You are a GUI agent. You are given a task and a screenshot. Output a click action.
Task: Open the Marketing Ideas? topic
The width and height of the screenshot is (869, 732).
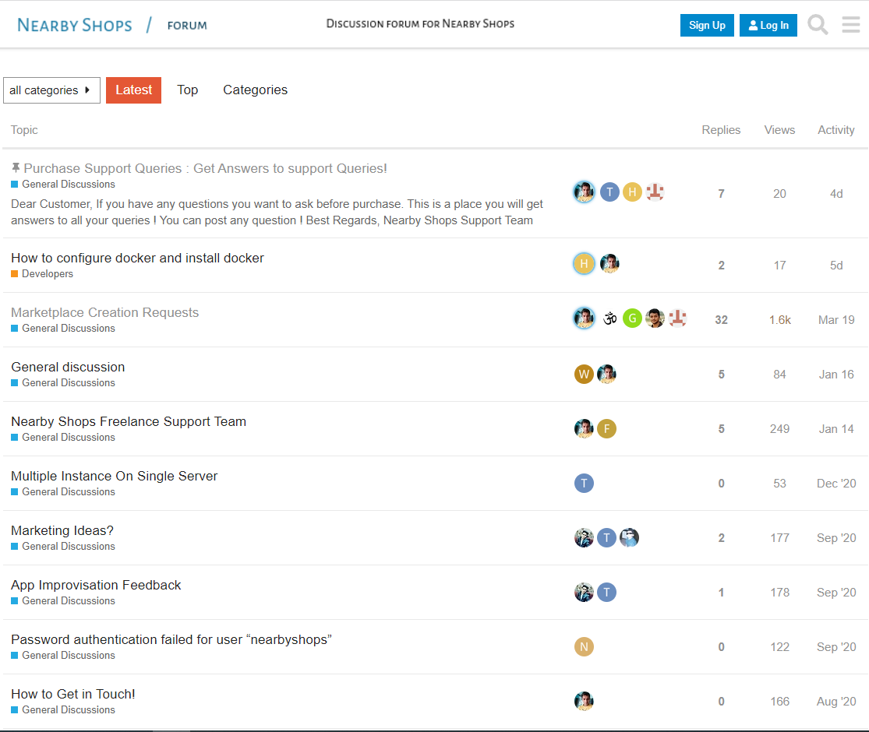(62, 530)
